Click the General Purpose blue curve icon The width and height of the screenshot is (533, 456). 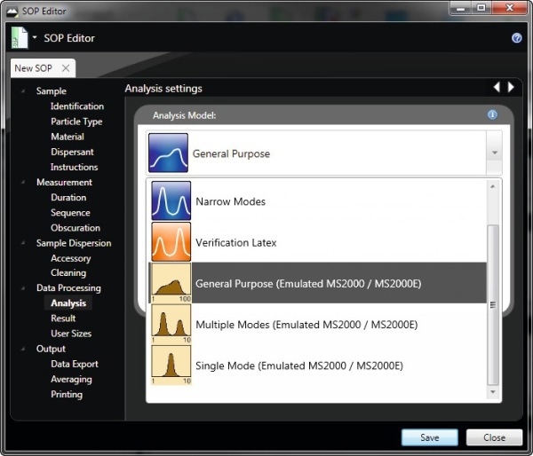coord(168,153)
